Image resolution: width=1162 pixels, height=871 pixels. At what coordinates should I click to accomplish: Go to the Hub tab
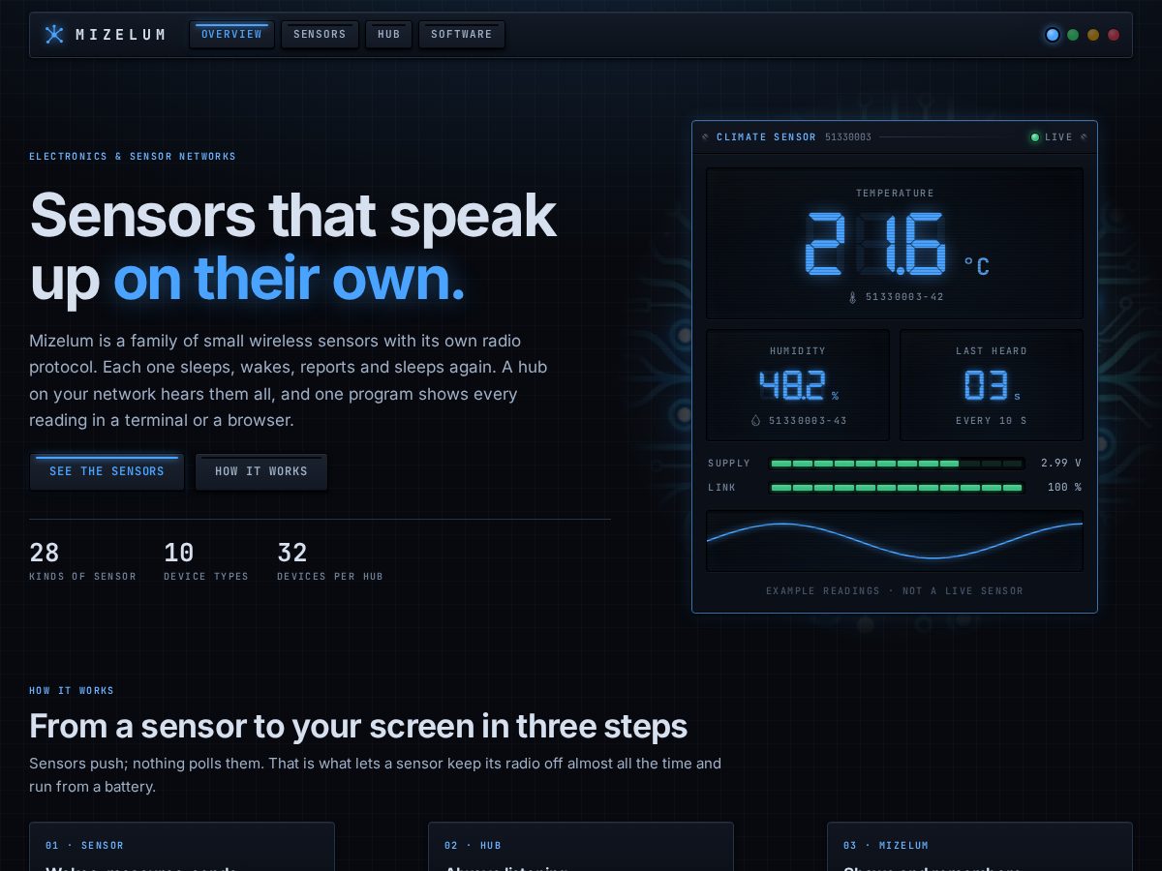pyautogui.click(x=388, y=35)
